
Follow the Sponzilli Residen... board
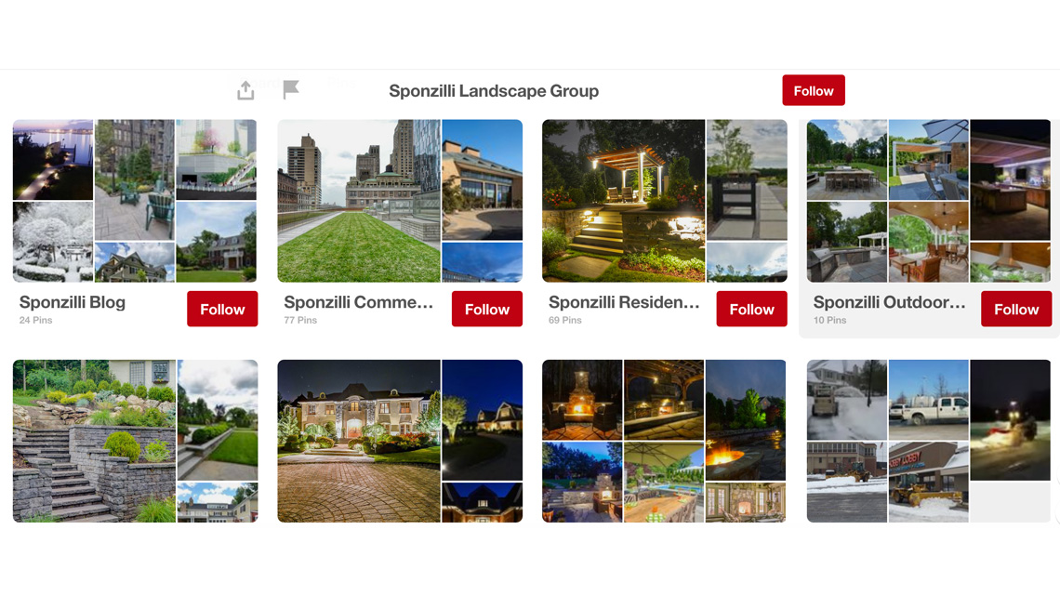(751, 309)
